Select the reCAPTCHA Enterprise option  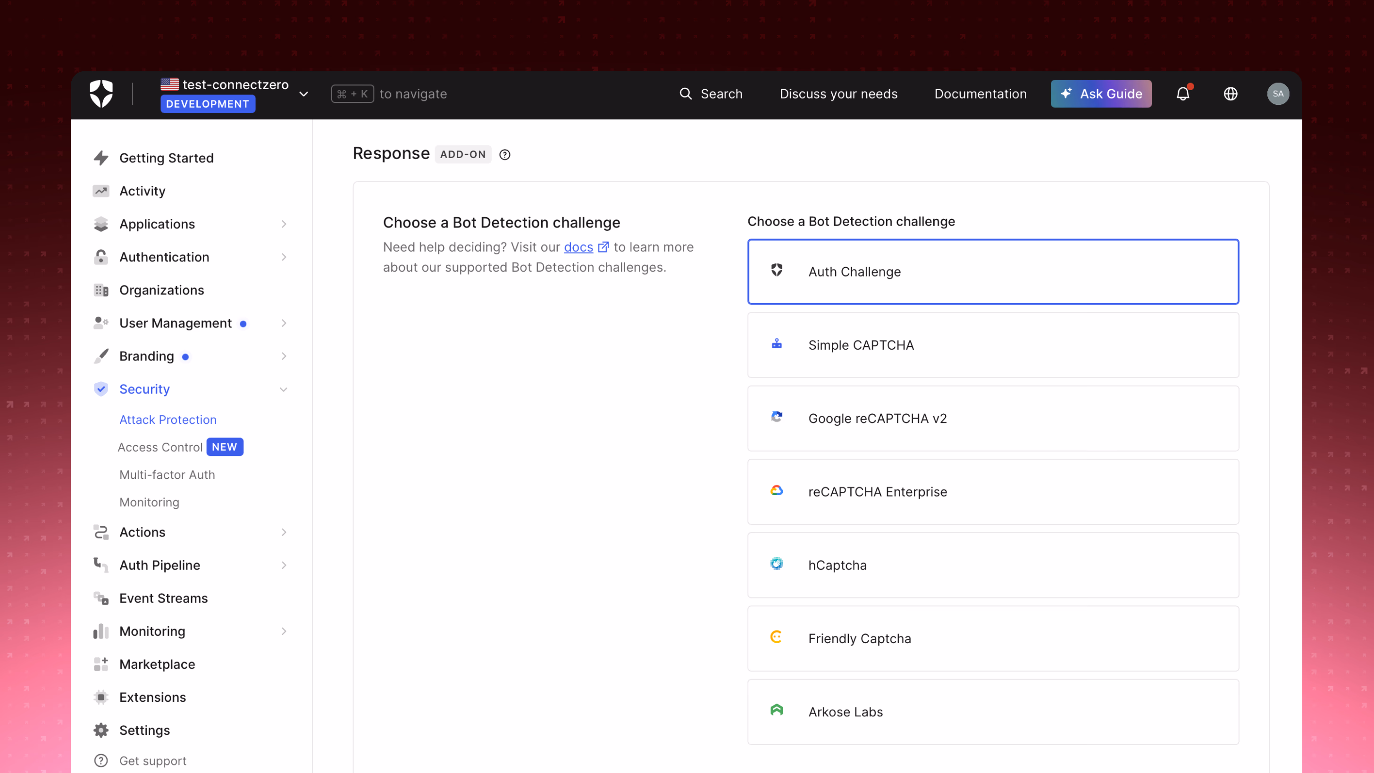pyautogui.click(x=993, y=492)
